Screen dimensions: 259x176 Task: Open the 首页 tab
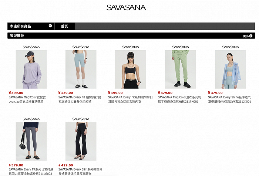pyautogui.click(x=64, y=26)
